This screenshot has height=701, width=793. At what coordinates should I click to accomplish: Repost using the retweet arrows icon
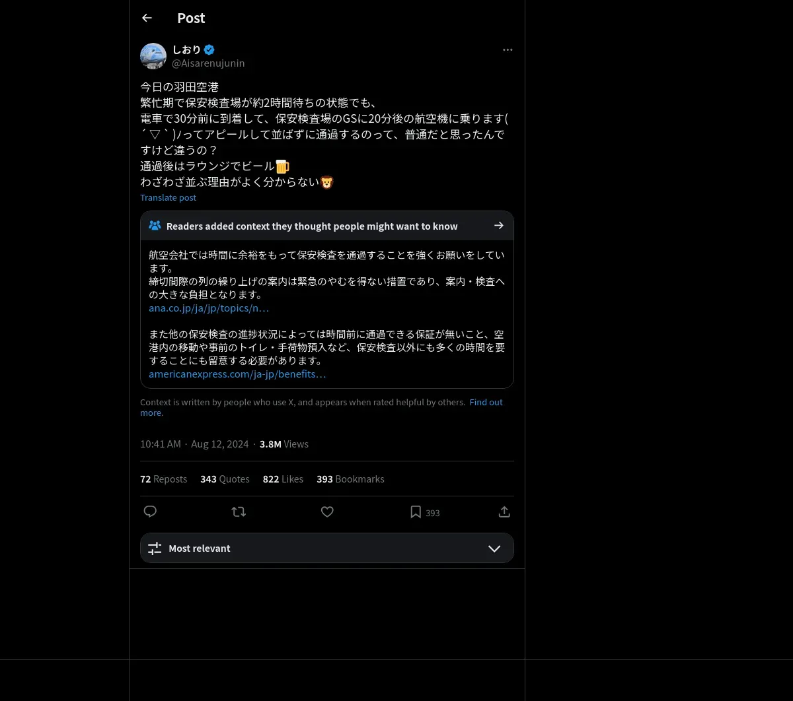[239, 512]
